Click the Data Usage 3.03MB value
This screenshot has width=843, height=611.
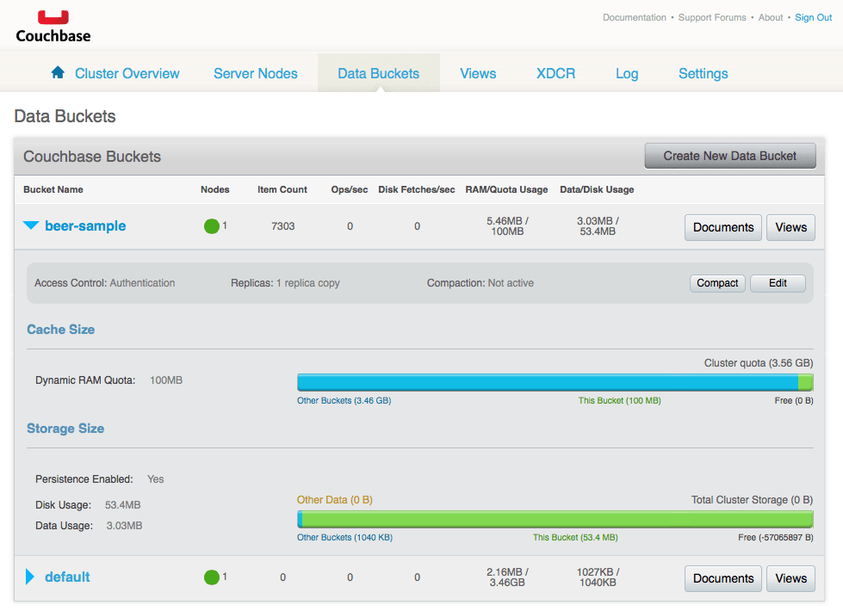(124, 526)
